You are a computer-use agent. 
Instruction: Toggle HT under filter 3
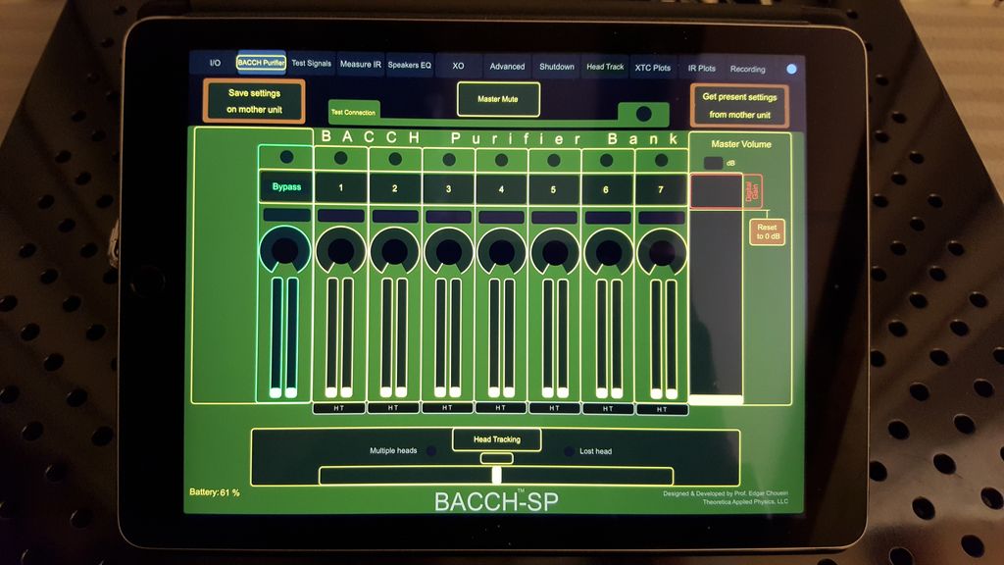447,408
